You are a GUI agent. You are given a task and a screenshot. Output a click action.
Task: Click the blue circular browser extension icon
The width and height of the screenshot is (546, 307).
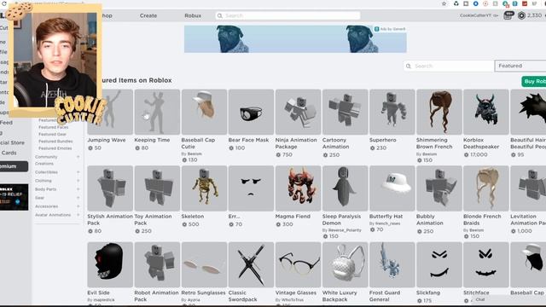click(x=475, y=3)
